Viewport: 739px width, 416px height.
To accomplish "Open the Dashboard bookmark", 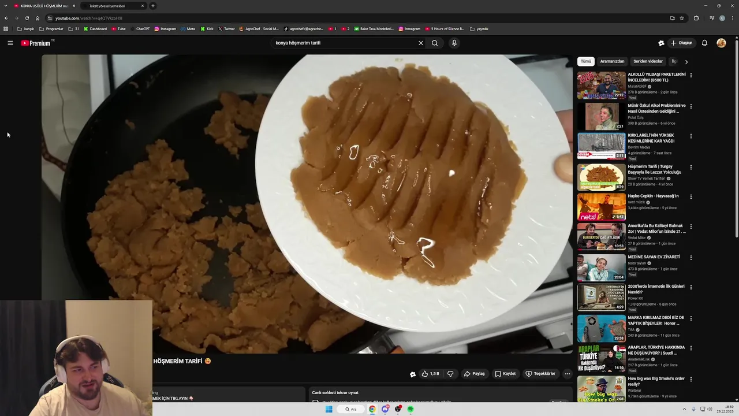I will [95, 29].
